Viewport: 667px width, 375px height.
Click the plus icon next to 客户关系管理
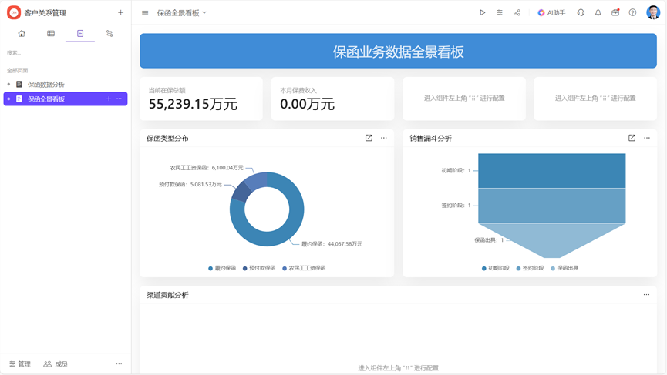(x=120, y=13)
